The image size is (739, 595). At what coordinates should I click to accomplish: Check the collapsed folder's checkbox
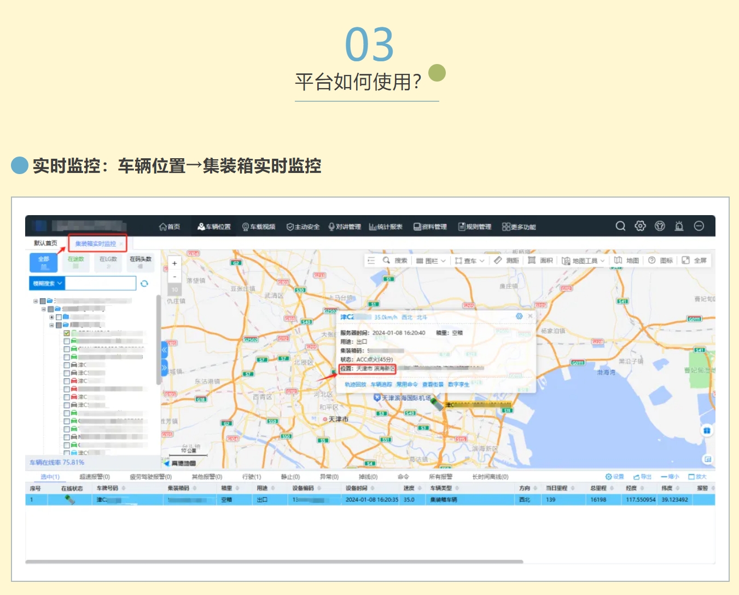[59, 317]
